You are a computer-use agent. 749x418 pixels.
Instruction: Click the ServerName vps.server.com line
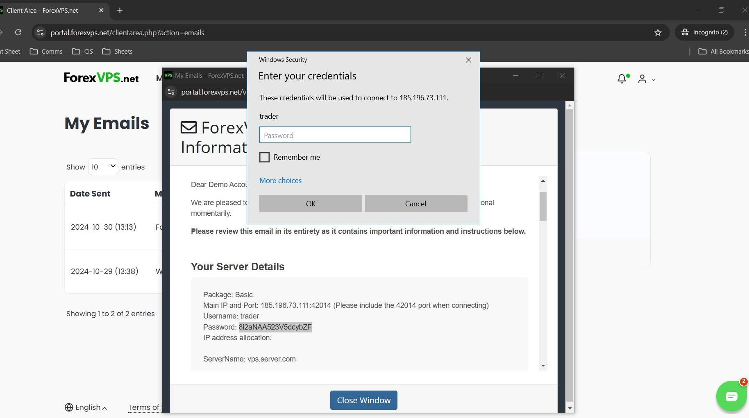click(x=250, y=359)
